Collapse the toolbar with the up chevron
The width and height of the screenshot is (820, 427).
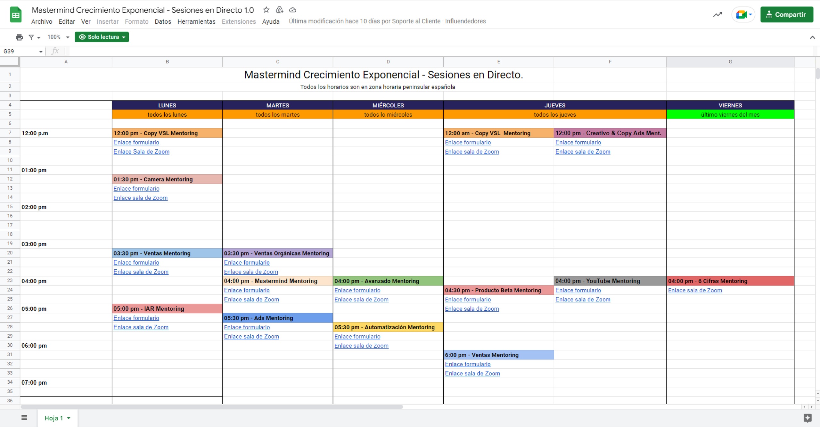tap(812, 37)
